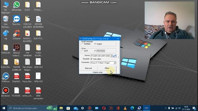Open Bandicam record icon in taskbar
Image resolution: width=198 pixels, height=111 pixels.
89,108
